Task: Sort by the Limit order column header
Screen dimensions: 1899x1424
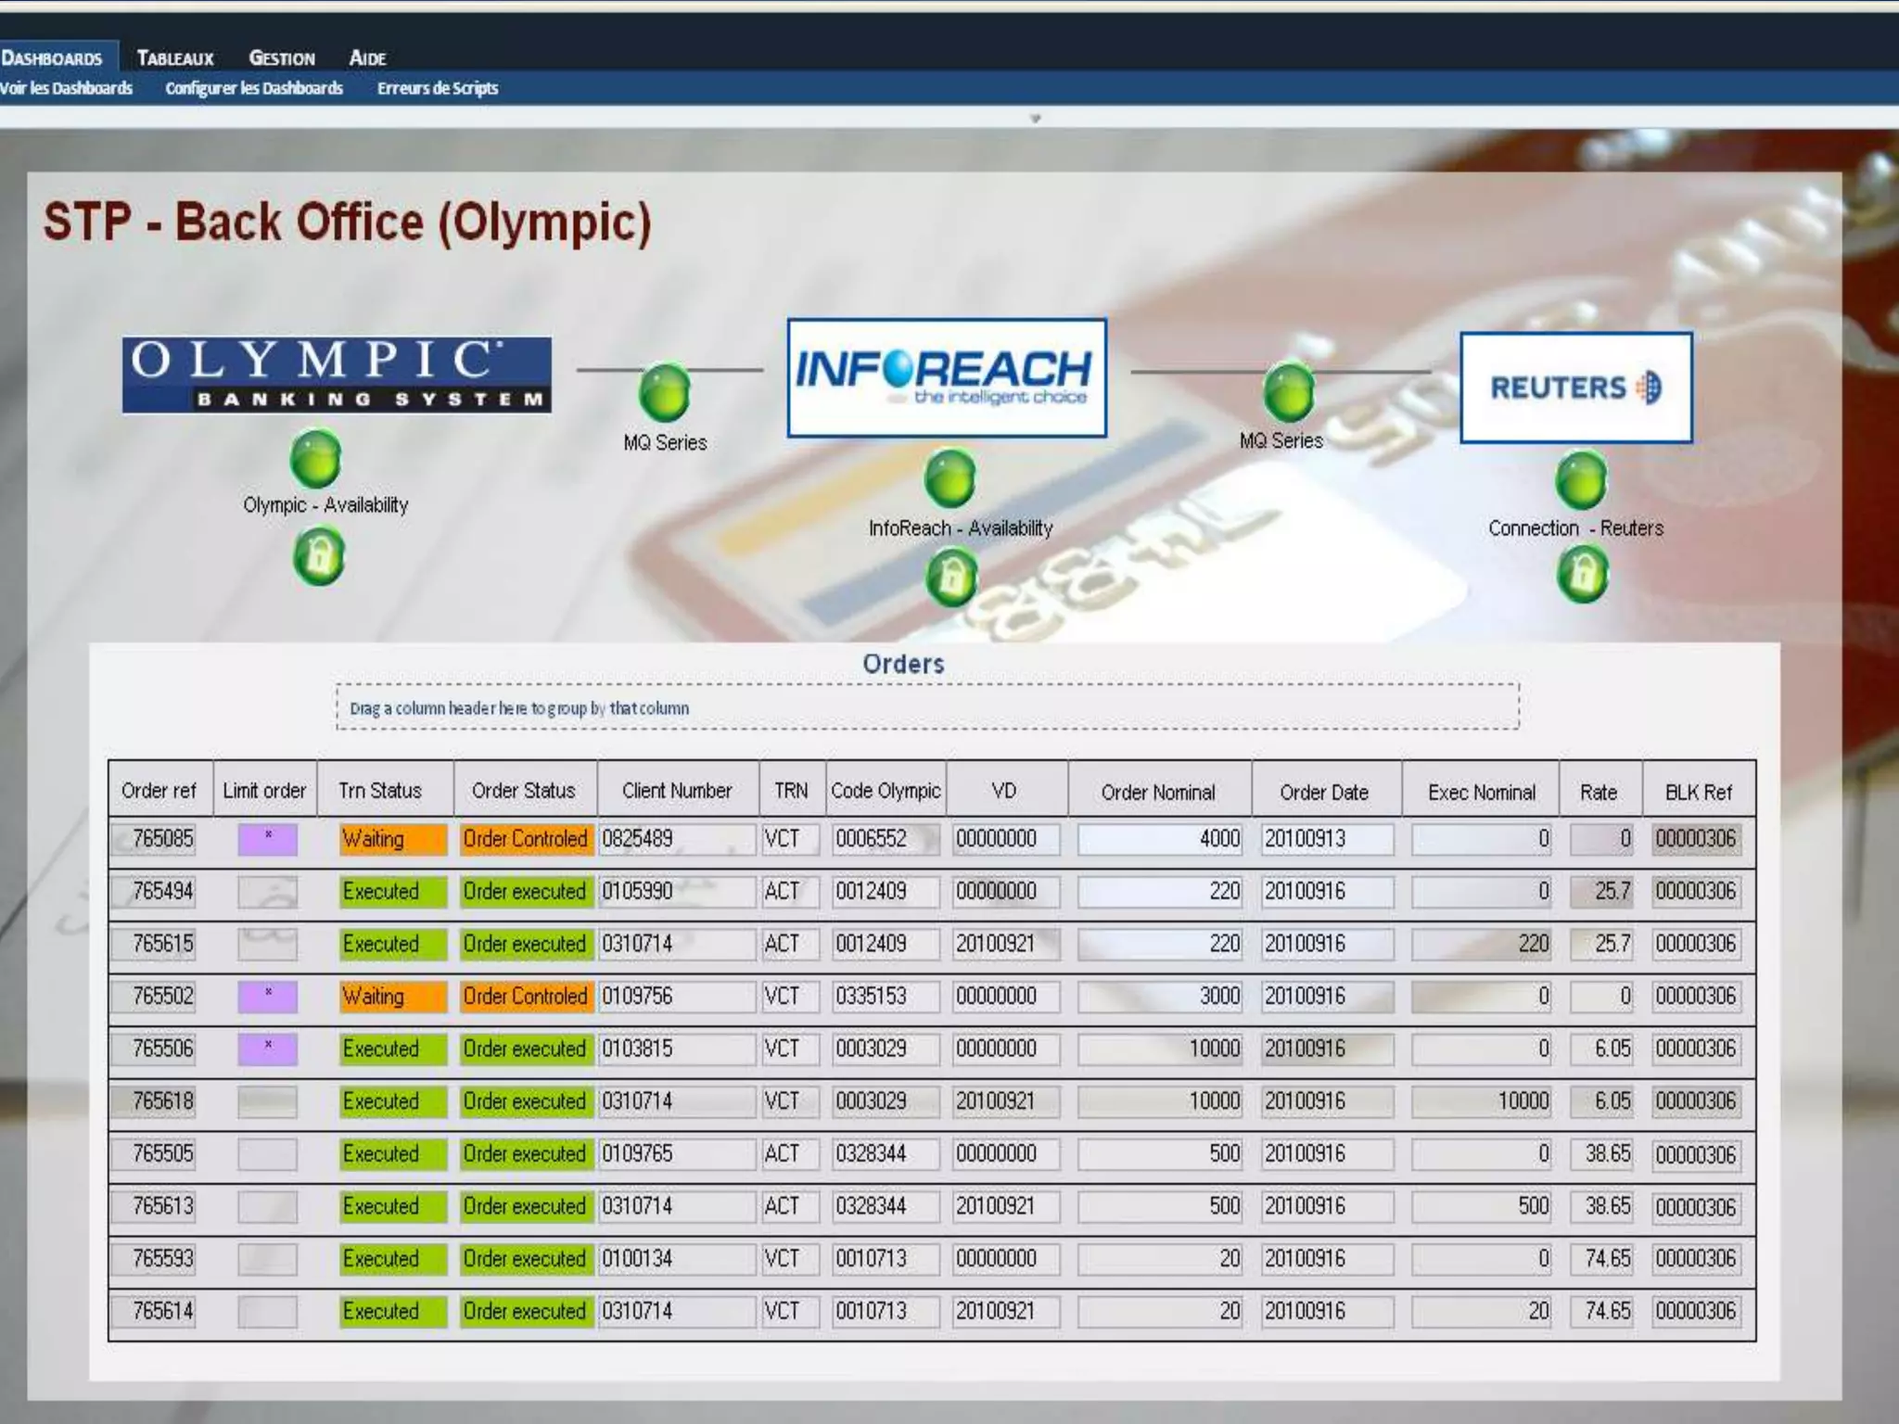Action: (264, 790)
